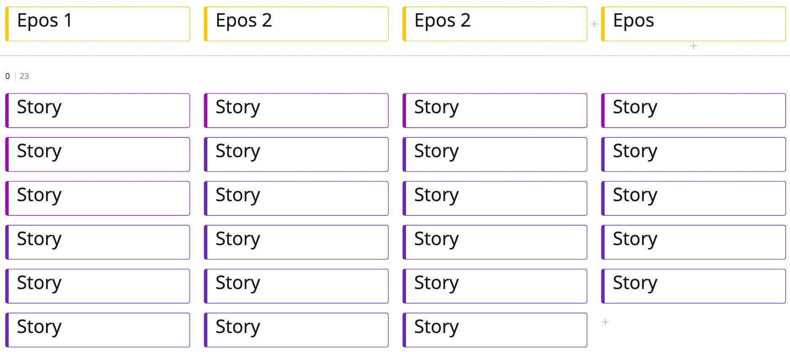Select the bottom Story card in the third column
Screen dimensions: 790x352
495,330
